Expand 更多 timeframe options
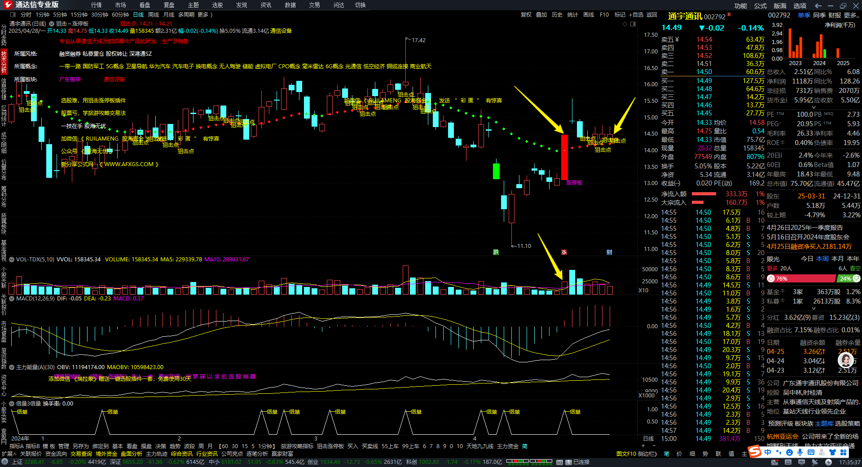 click(205, 15)
